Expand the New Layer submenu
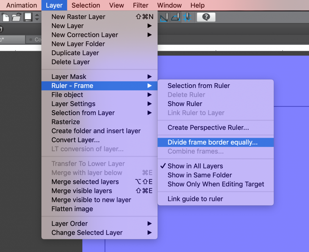This screenshot has width=309, height=252. (100, 26)
